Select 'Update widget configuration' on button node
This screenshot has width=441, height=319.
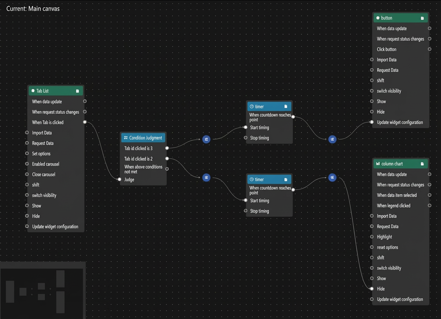[401, 122]
